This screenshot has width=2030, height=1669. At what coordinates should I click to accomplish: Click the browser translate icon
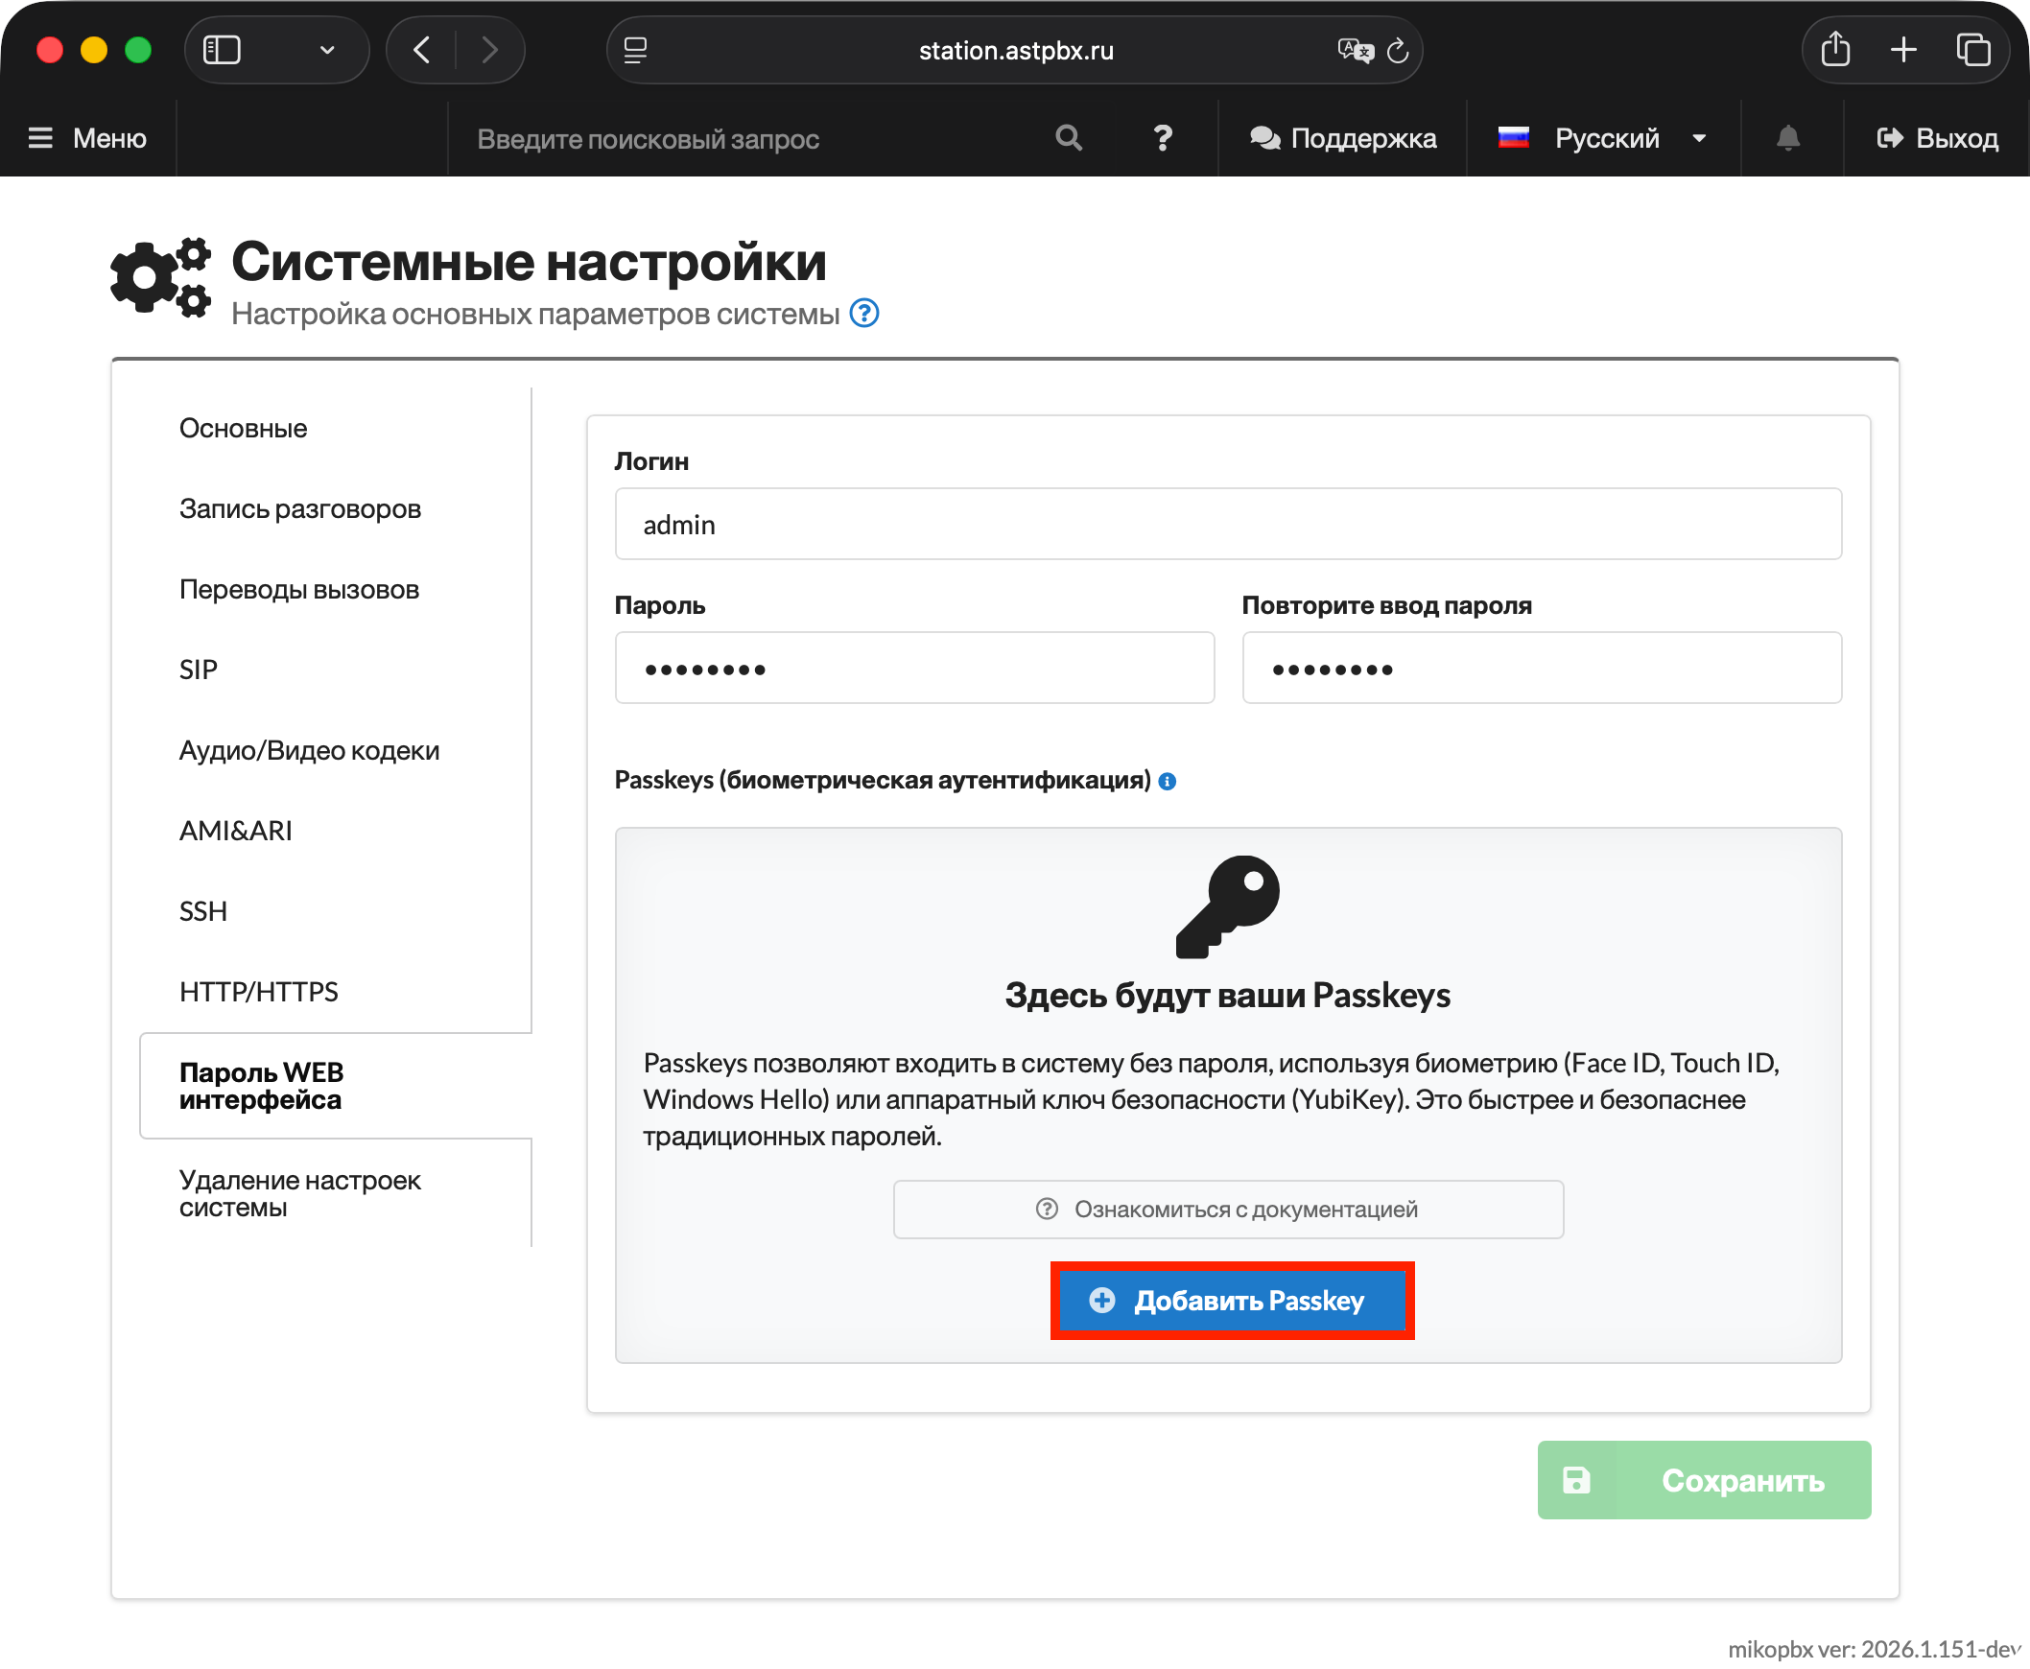1354,50
